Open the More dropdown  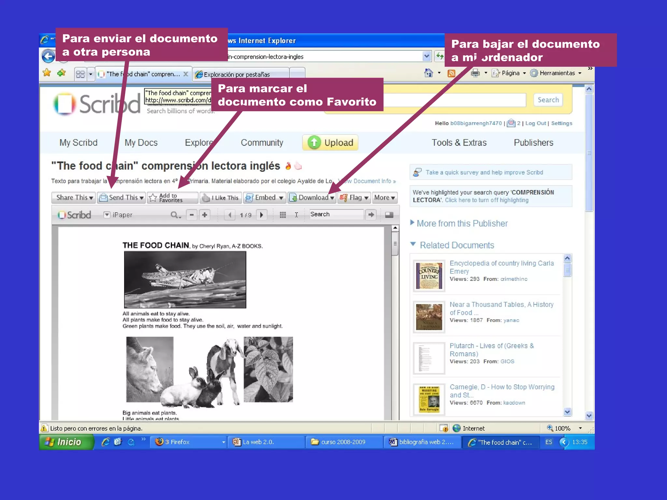pyautogui.click(x=385, y=198)
